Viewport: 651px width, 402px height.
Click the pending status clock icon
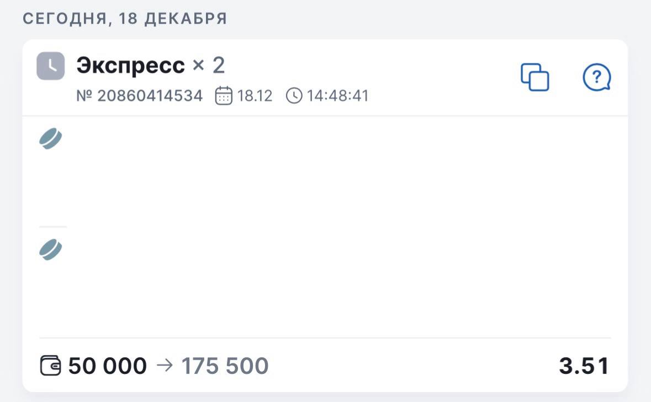tap(50, 66)
